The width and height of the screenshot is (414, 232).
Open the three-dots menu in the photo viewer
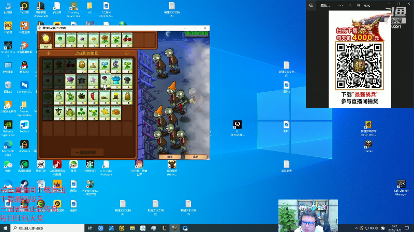click(x=341, y=5)
